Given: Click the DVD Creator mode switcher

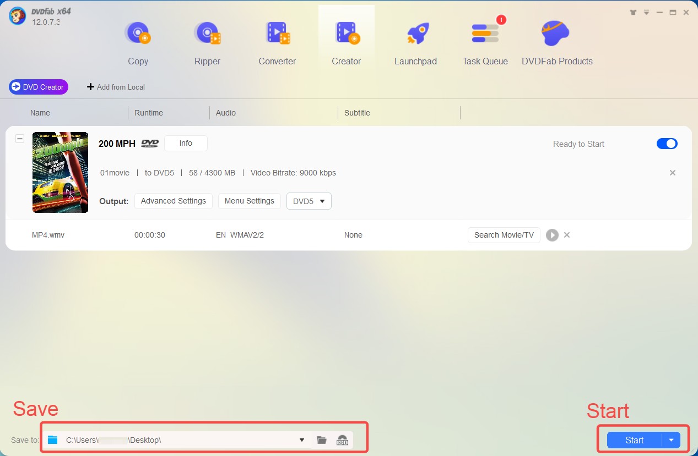Looking at the screenshot, I should [x=39, y=87].
